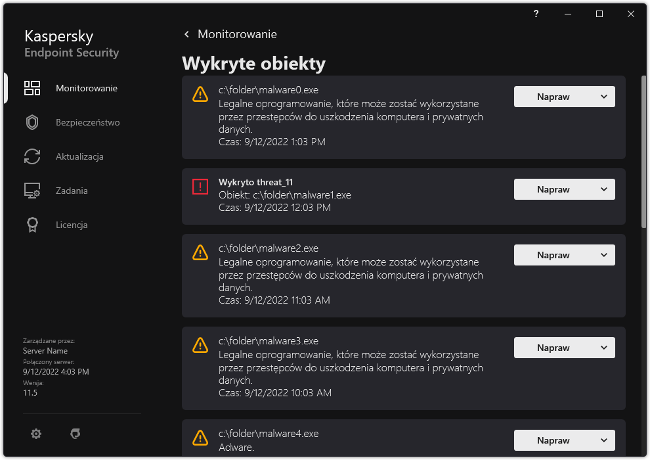Image resolution: width=650 pixels, height=460 pixels.
Task: Click the warning icon next to malware0.exe
Action: click(x=200, y=94)
